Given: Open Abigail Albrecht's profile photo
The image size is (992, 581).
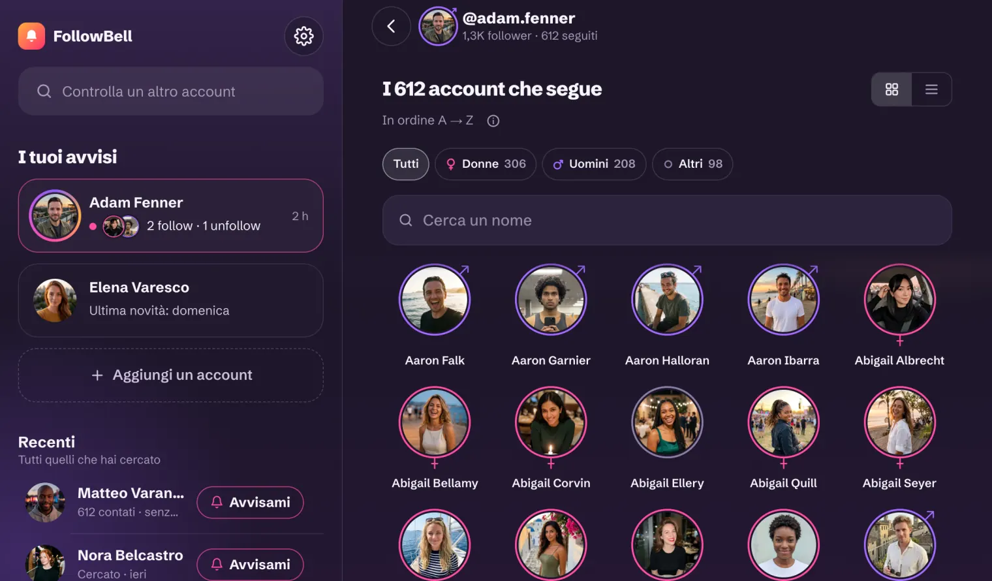Looking at the screenshot, I should tap(899, 300).
